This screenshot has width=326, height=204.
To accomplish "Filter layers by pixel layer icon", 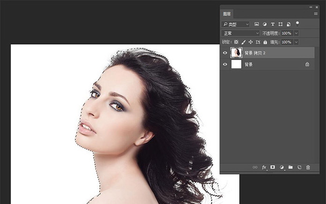I will coord(257,24).
